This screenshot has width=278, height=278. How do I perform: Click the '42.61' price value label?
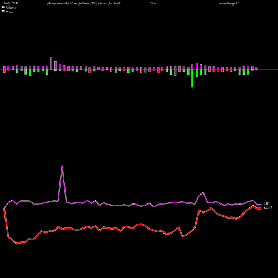click(x=268, y=207)
